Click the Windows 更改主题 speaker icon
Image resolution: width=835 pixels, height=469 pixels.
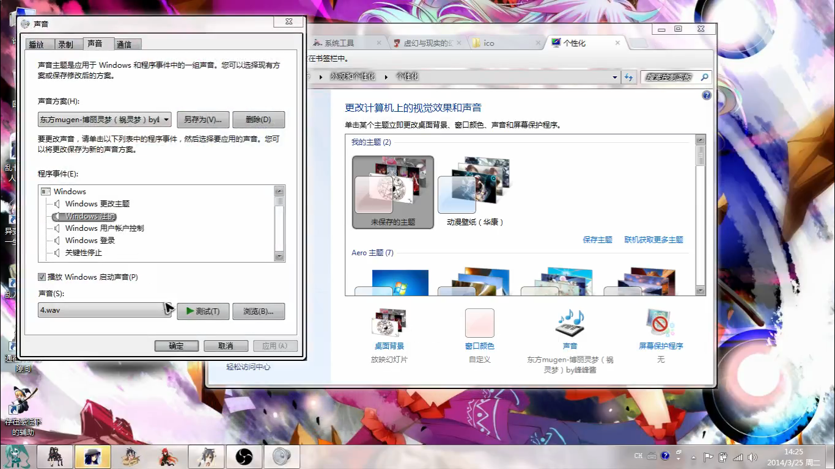[x=57, y=204]
